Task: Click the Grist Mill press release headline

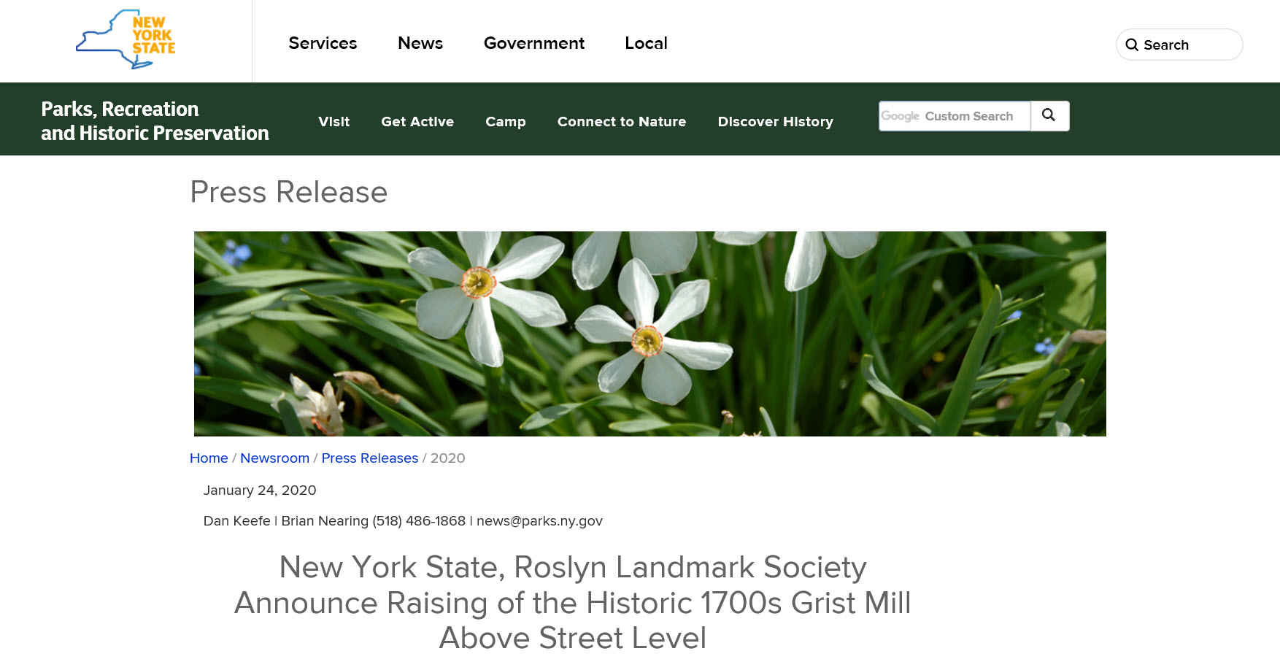Action: tap(572, 602)
